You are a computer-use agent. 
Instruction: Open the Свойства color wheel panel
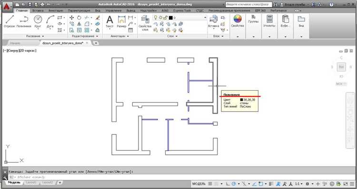pos(238,21)
